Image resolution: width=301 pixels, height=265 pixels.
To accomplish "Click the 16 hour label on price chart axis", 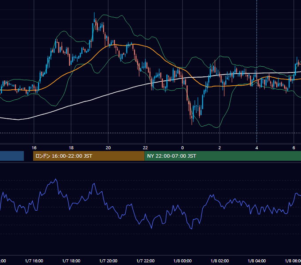I will (34, 148).
